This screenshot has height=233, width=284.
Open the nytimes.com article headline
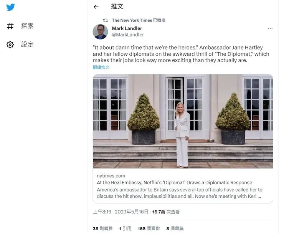174,183
